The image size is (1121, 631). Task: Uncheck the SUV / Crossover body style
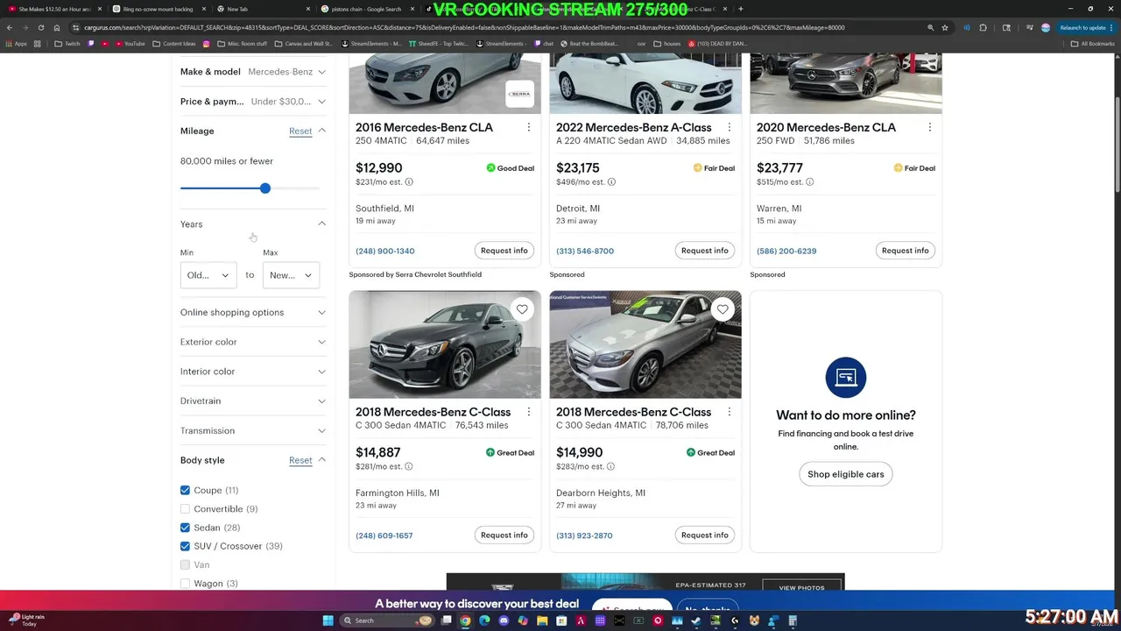(x=185, y=546)
